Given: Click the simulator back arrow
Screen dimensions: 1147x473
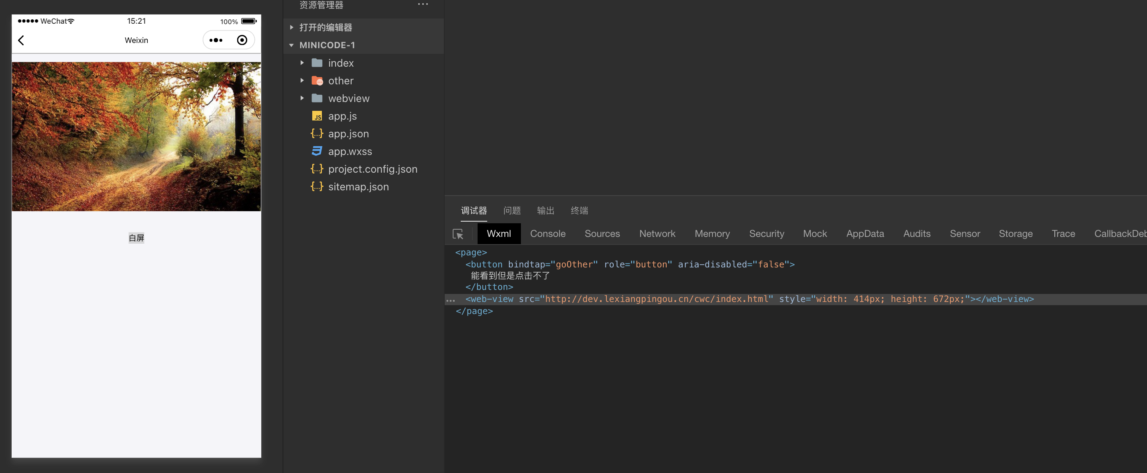Looking at the screenshot, I should pyautogui.click(x=21, y=40).
